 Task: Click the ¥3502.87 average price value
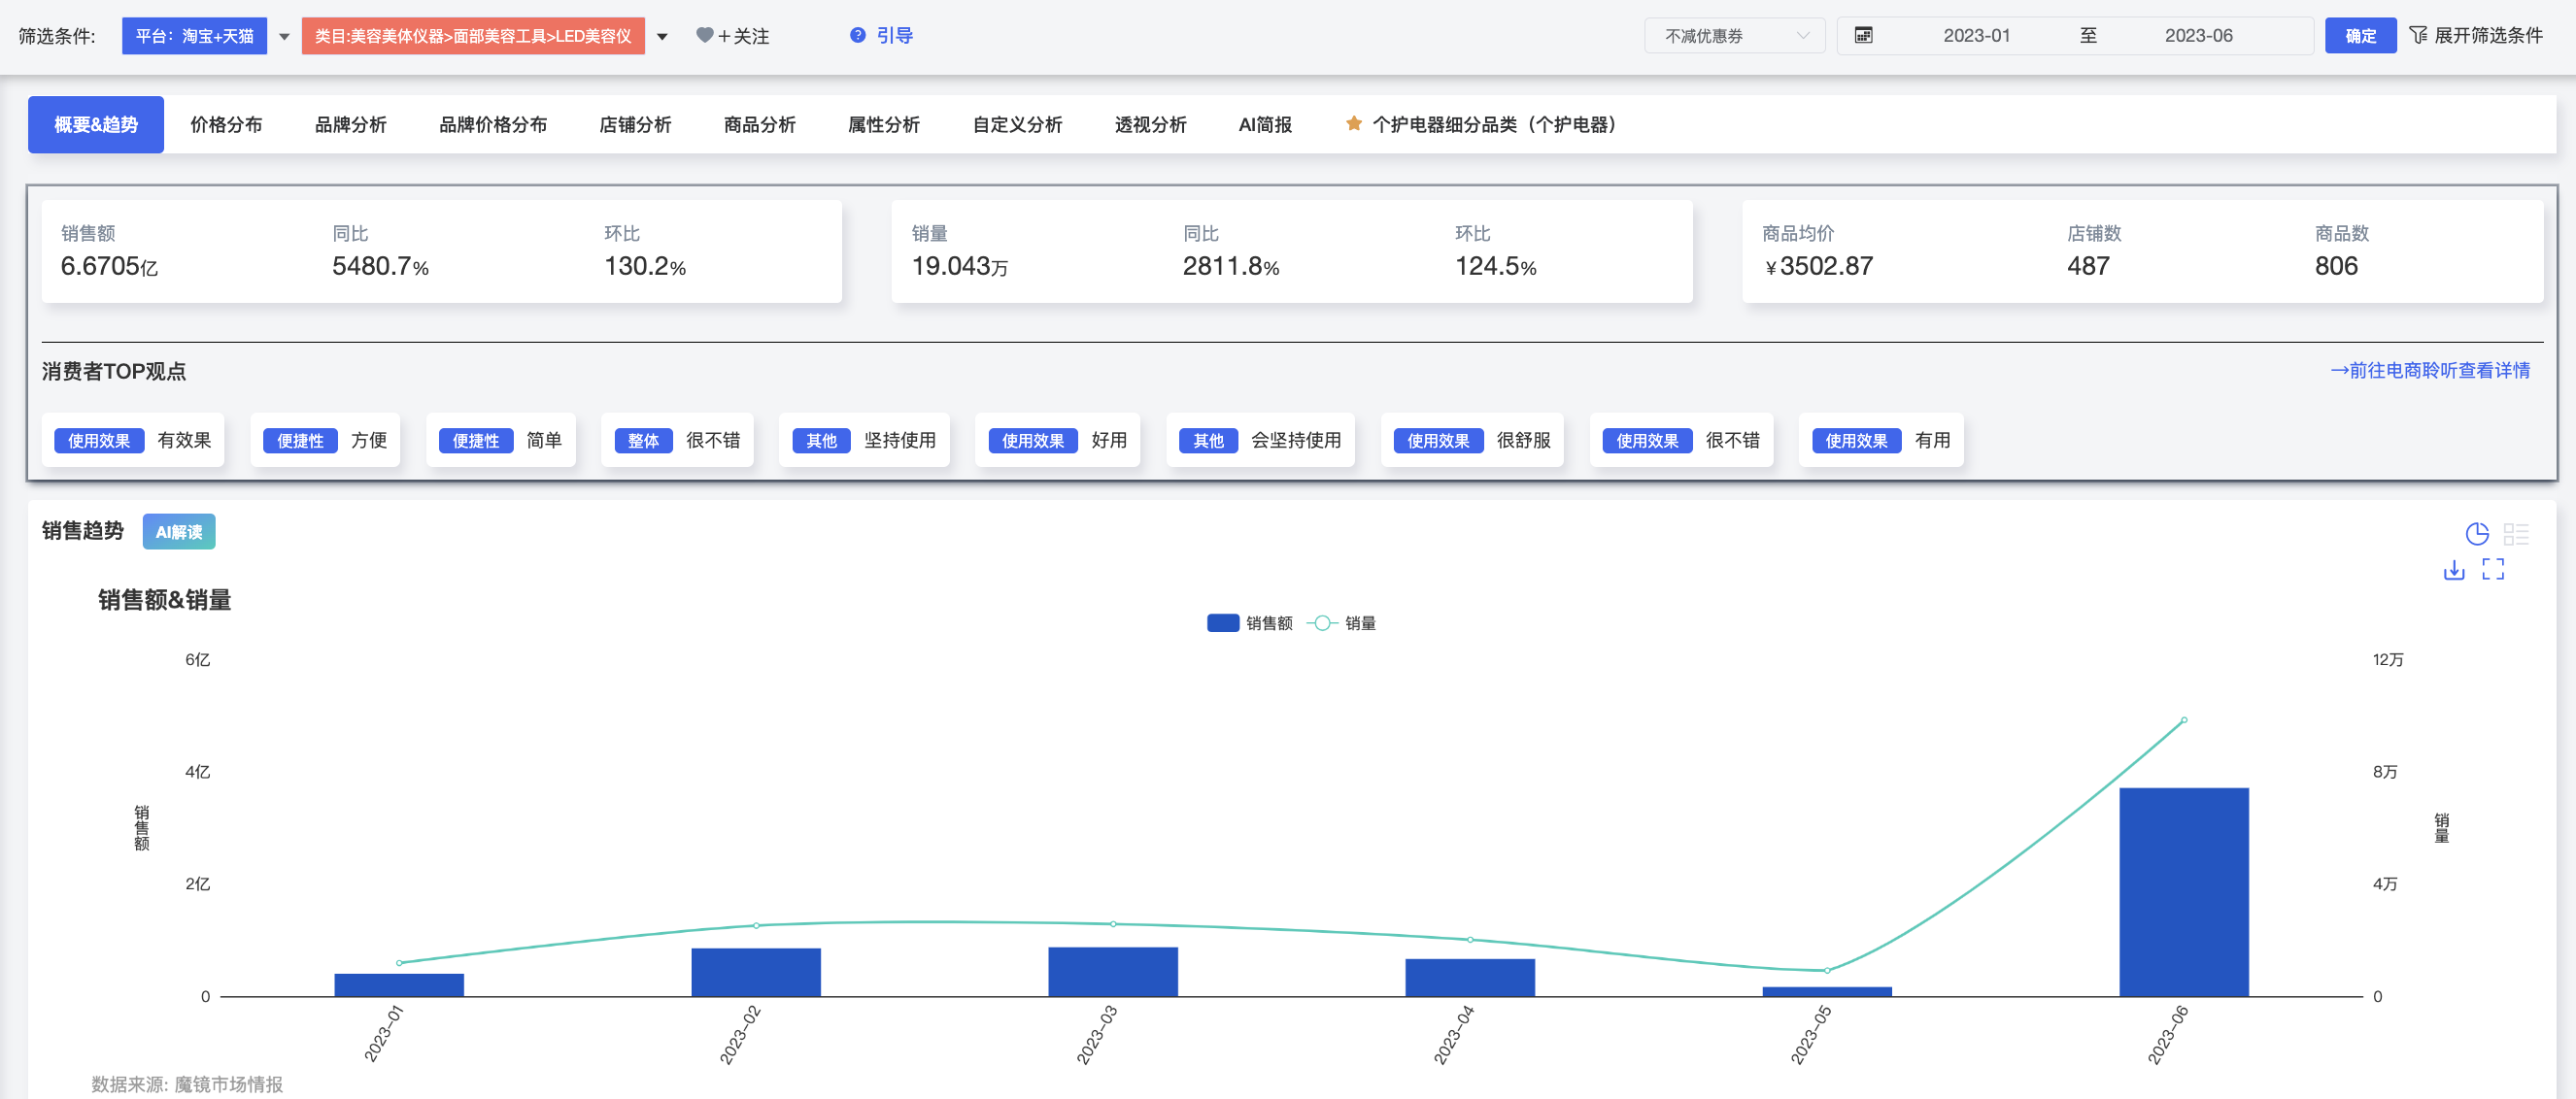[x=1819, y=267]
